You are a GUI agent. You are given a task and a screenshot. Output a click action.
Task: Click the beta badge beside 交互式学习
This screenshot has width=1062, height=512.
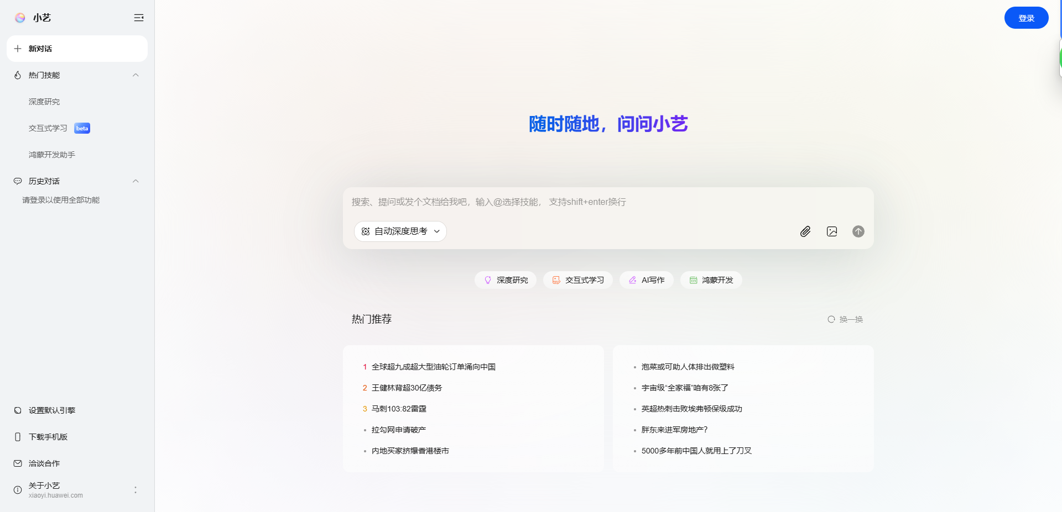[x=82, y=128]
